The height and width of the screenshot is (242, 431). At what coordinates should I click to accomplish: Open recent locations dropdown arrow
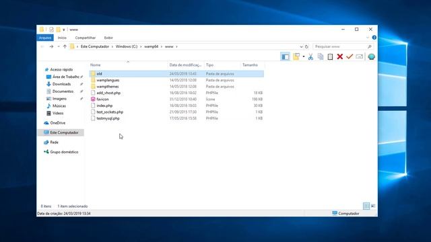click(x=59, y=46)
